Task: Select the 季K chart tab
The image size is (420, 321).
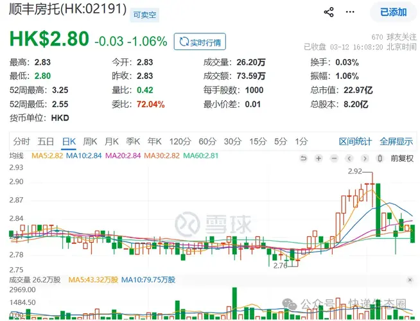Action: click(133, 141)
